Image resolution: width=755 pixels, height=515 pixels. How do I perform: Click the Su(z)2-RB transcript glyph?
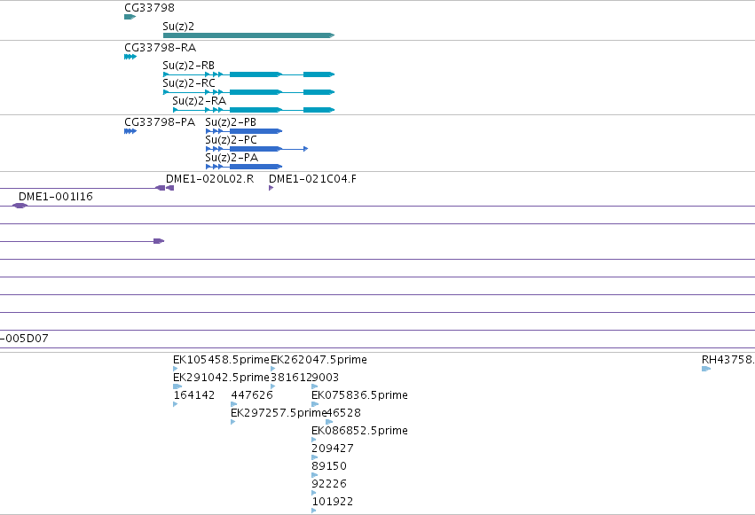click(x=249, y=74)
